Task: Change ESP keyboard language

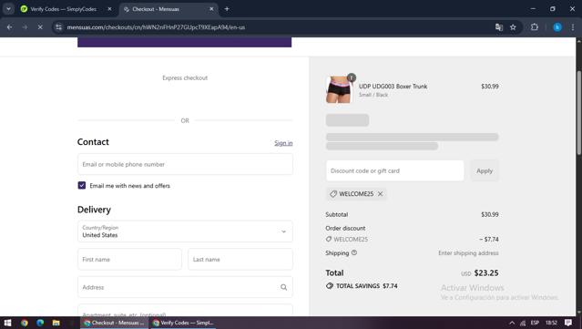Action: [535, 323]
